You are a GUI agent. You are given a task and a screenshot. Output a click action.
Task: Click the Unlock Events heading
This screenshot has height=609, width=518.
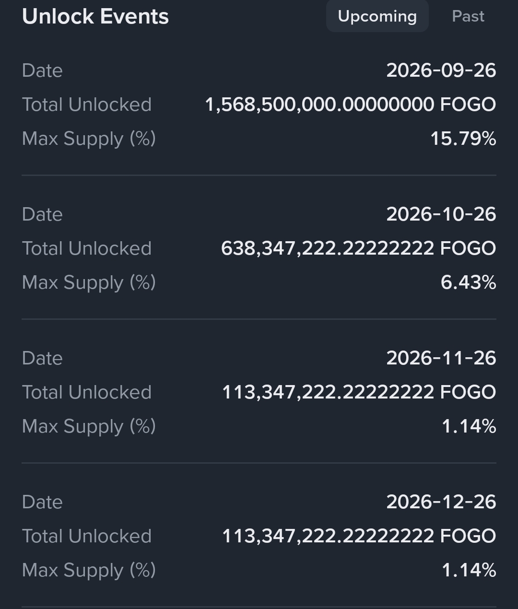point(95,16)
